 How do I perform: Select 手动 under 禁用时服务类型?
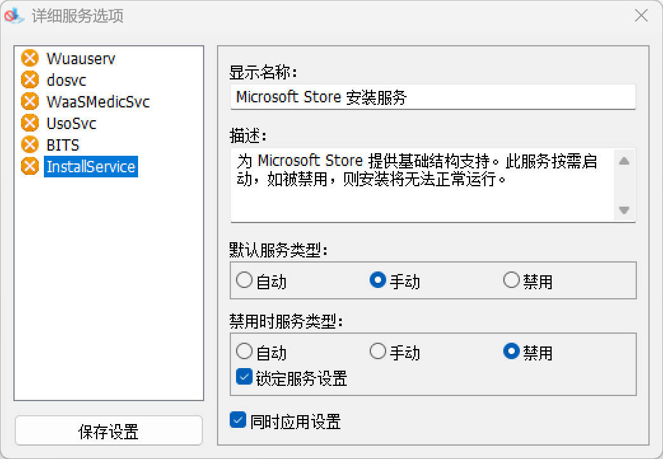377,351
